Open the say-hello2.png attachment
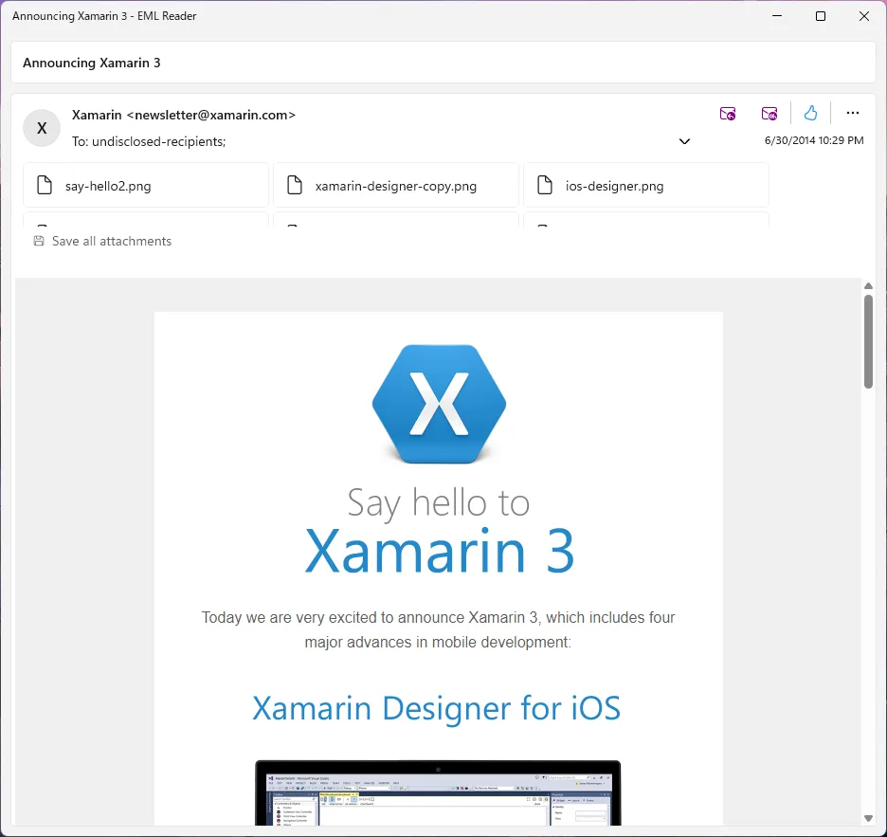 point(145,186)
